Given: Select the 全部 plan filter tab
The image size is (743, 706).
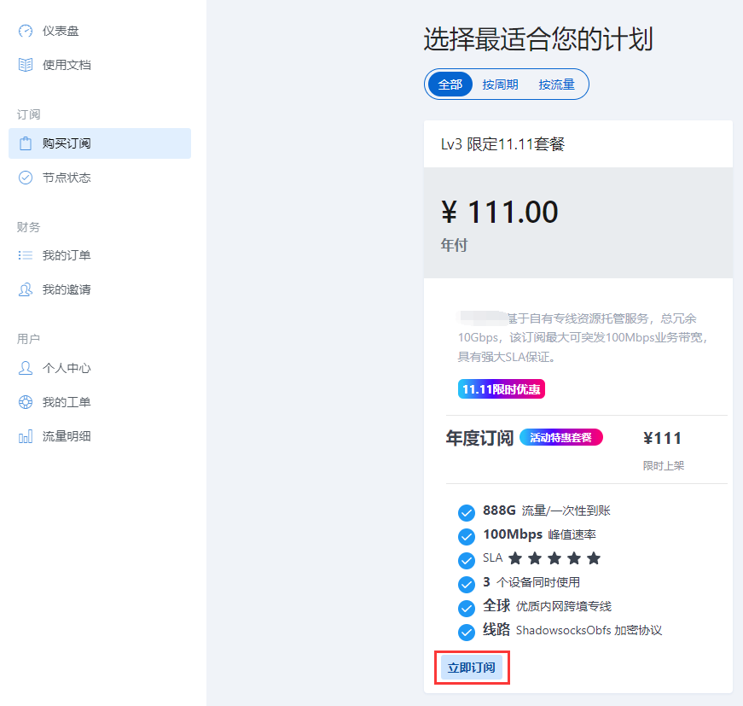Looking at the screenshot, I should [450, 84].
